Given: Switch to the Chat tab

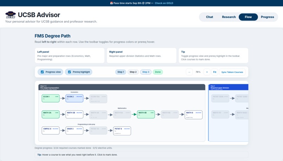Looking at the screenshot, I should 209,17.
